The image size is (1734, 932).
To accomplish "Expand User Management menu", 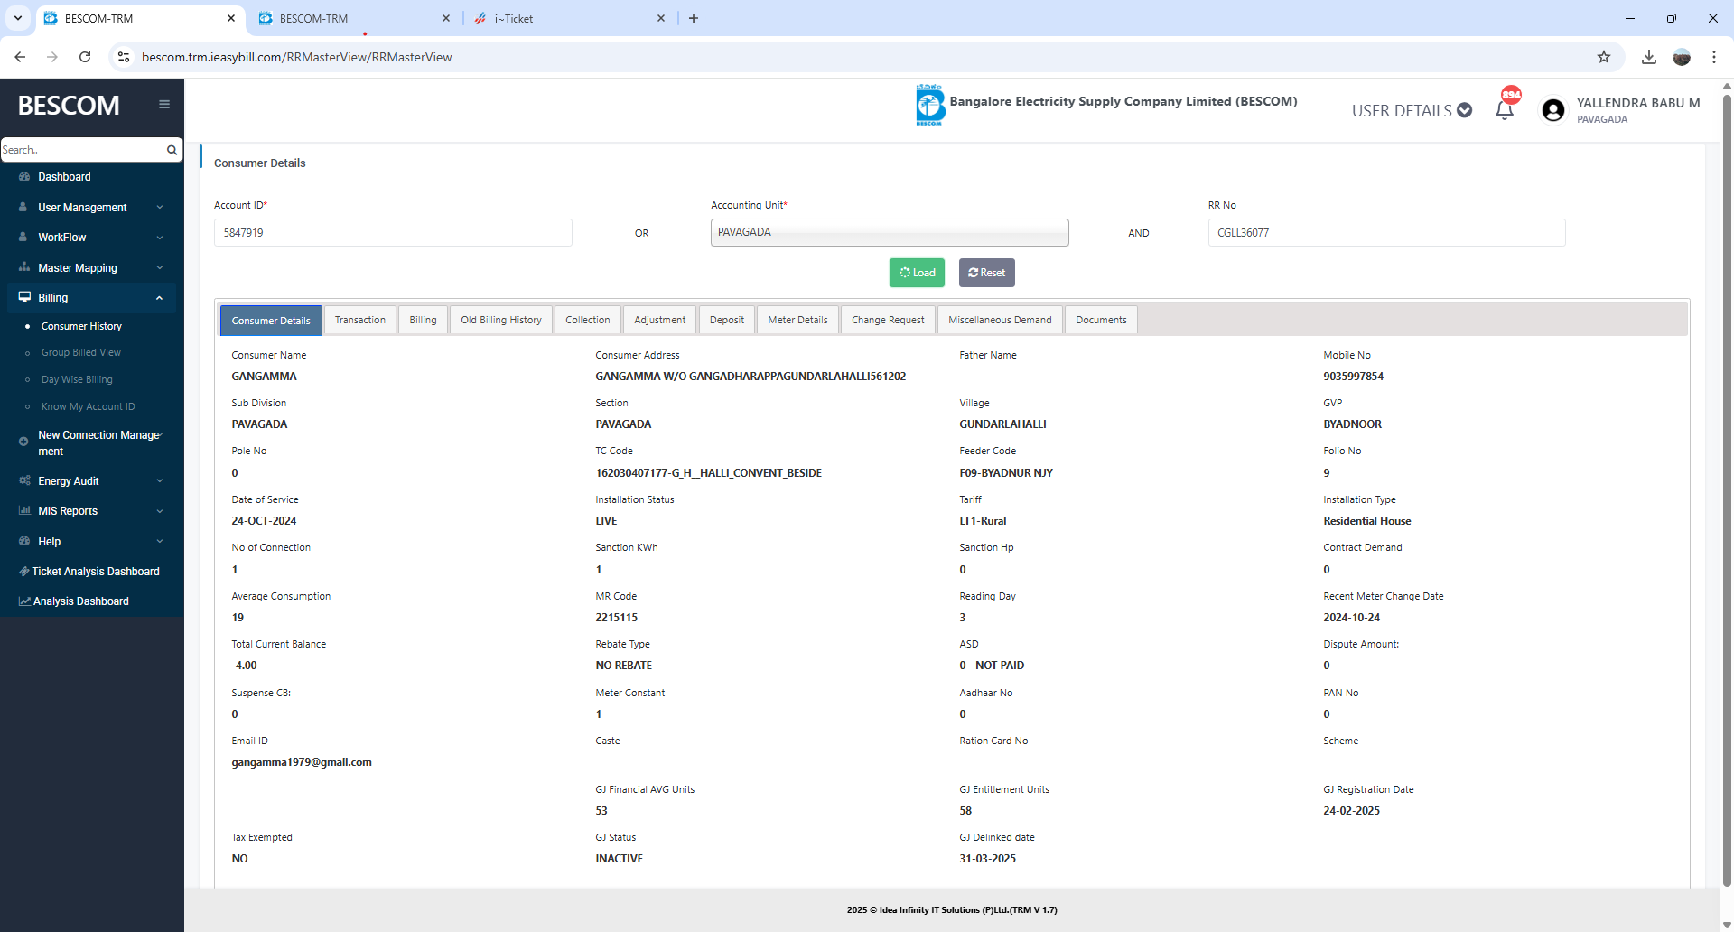I will [92, 208].
